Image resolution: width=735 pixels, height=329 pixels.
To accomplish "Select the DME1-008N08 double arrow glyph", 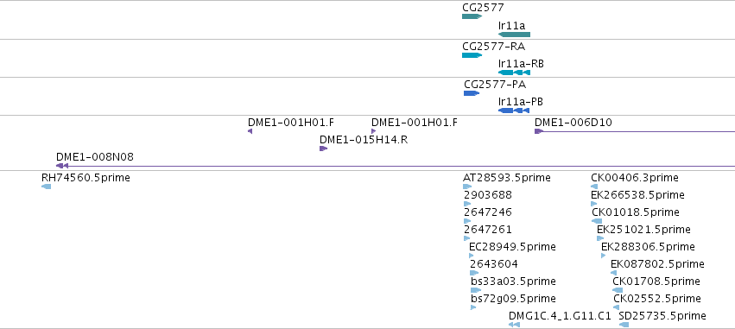I will [x=62, y=166].
